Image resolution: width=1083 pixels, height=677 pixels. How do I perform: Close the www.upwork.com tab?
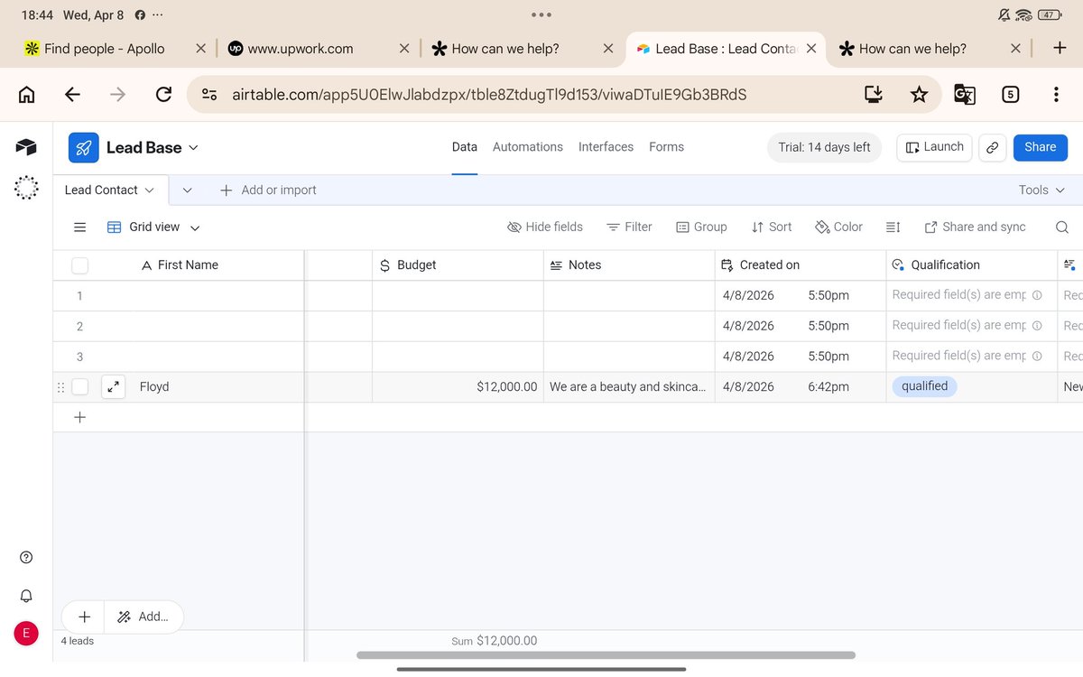(x=404, y=49)
